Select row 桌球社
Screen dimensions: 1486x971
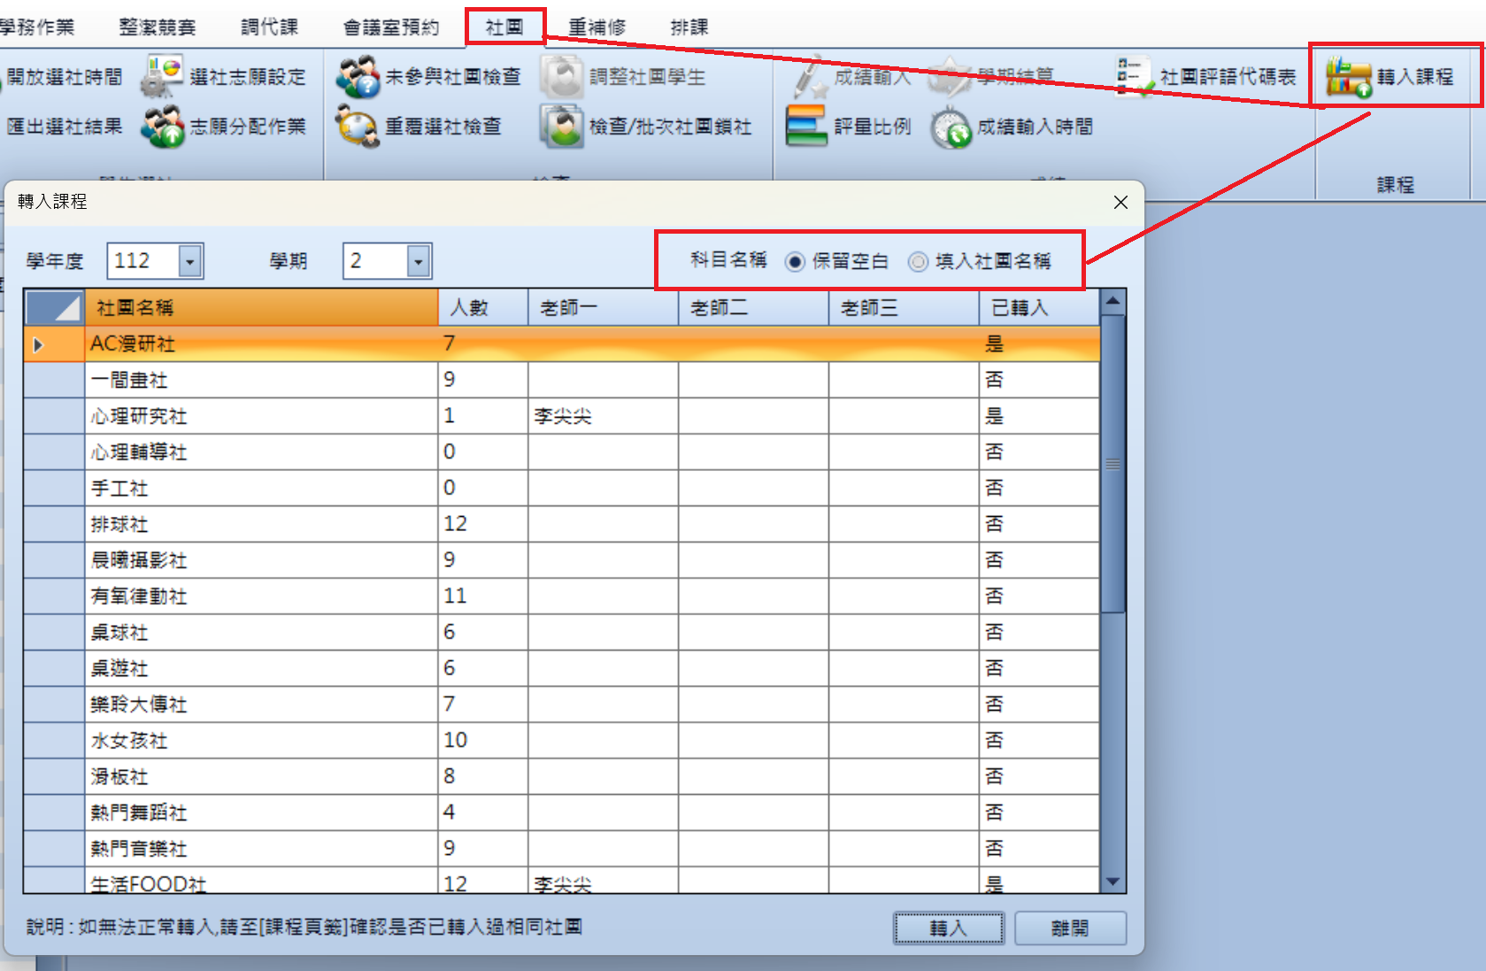(x=562, y=632)
